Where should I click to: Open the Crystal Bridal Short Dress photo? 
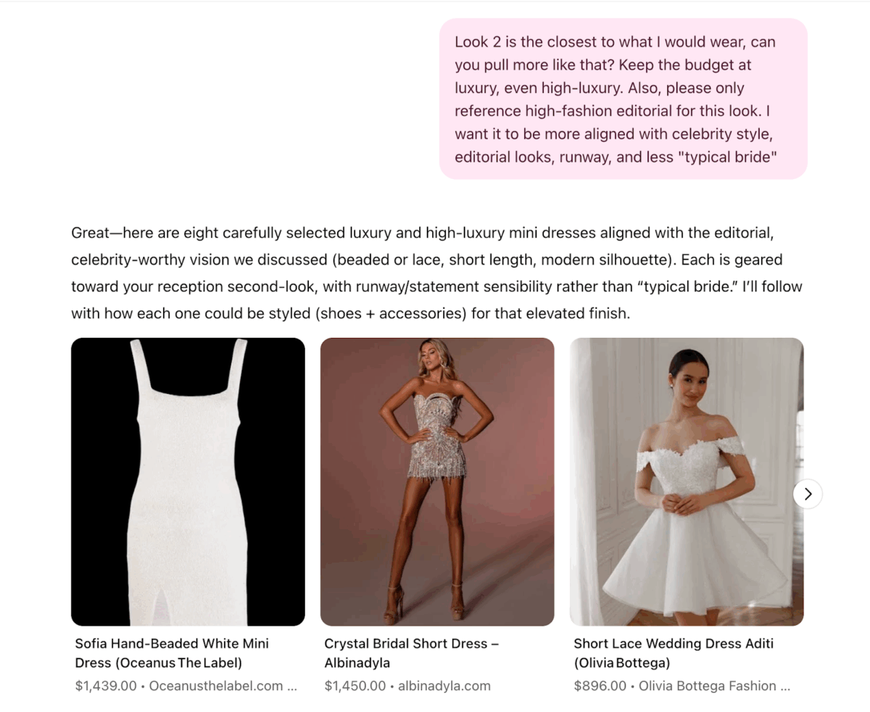point(437,481)
